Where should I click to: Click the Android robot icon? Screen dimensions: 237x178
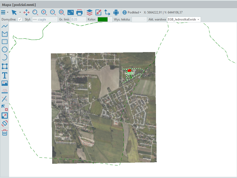point(116,12)
